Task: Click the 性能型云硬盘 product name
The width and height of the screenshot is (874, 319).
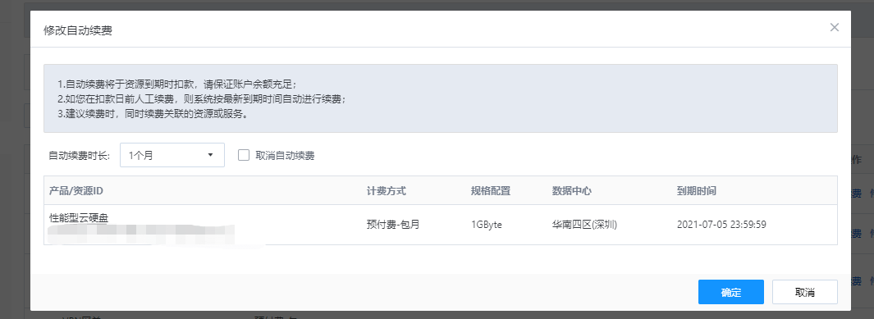Action: point(79,217)
